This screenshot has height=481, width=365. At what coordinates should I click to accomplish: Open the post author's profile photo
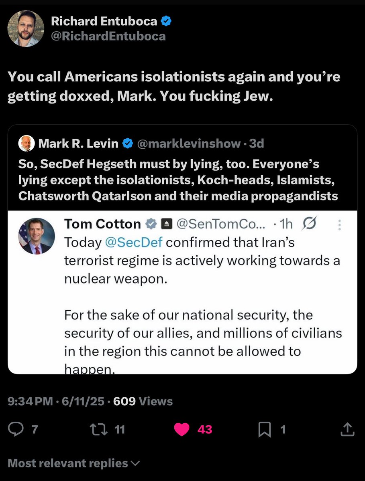26,28
